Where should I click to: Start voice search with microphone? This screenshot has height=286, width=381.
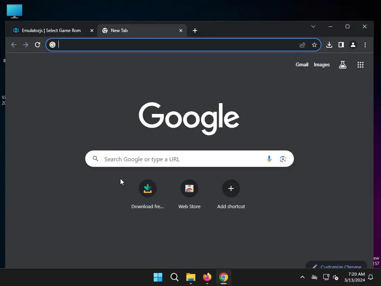pos(269,159)
